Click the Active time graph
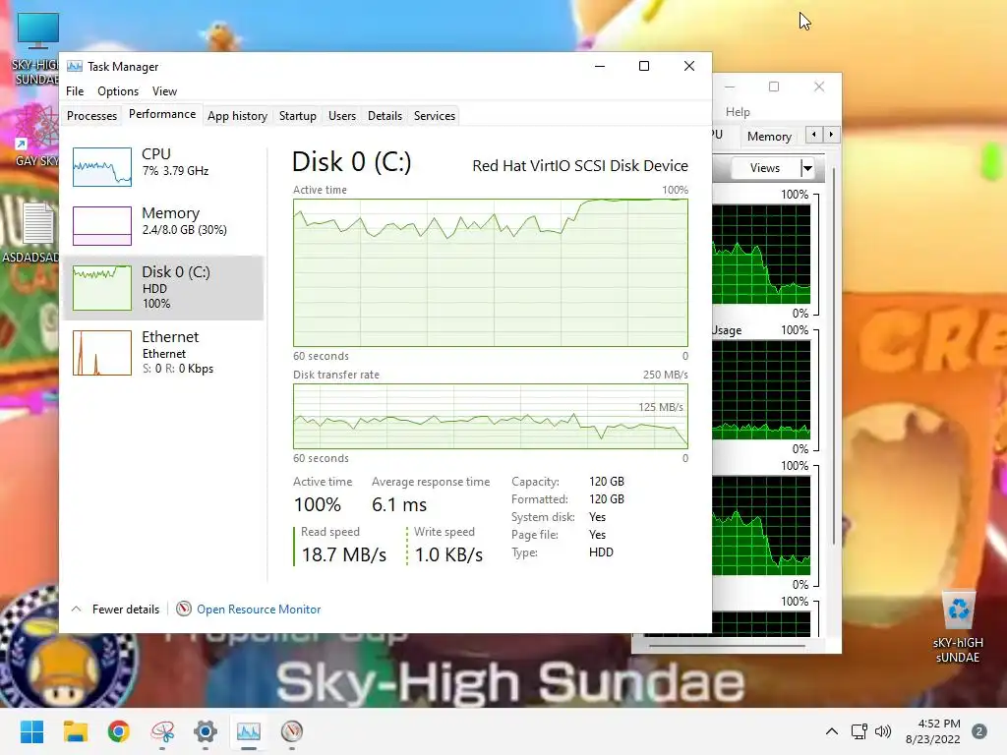Image resolution: width=1007 pixels, height=755 pixels. pos(491,273)
